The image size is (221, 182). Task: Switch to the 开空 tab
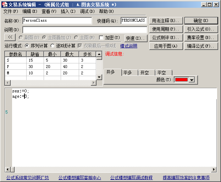147,73
